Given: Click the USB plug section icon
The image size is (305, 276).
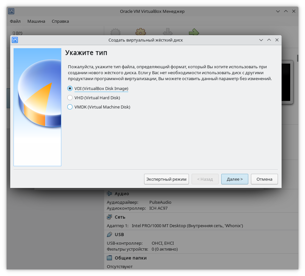Looking at the screenshot, I should (109, 234).
